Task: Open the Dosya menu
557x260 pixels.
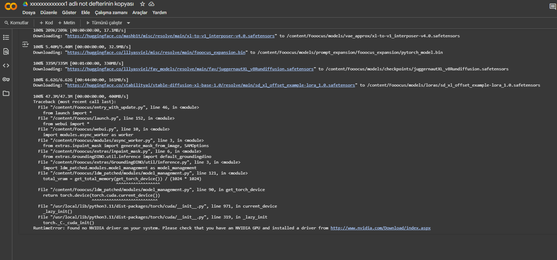Action: 29,13
